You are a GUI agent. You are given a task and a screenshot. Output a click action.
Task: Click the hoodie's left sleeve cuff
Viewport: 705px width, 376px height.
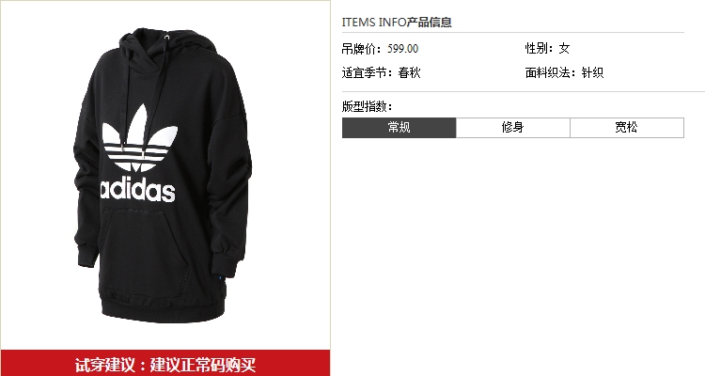pyautogui.click(x=87, y=258)
